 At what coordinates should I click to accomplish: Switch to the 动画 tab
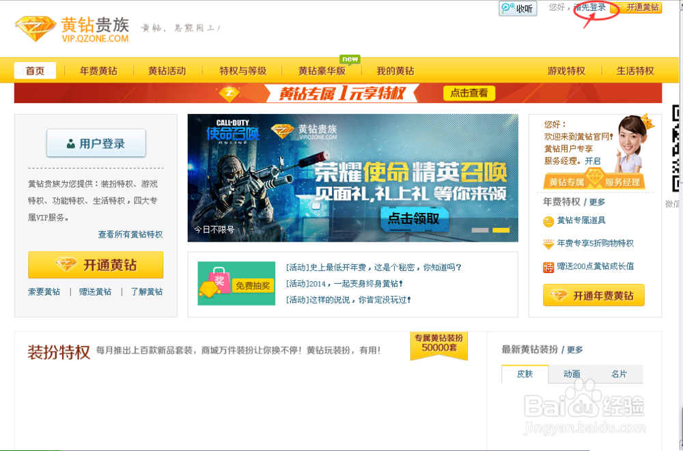572,374
